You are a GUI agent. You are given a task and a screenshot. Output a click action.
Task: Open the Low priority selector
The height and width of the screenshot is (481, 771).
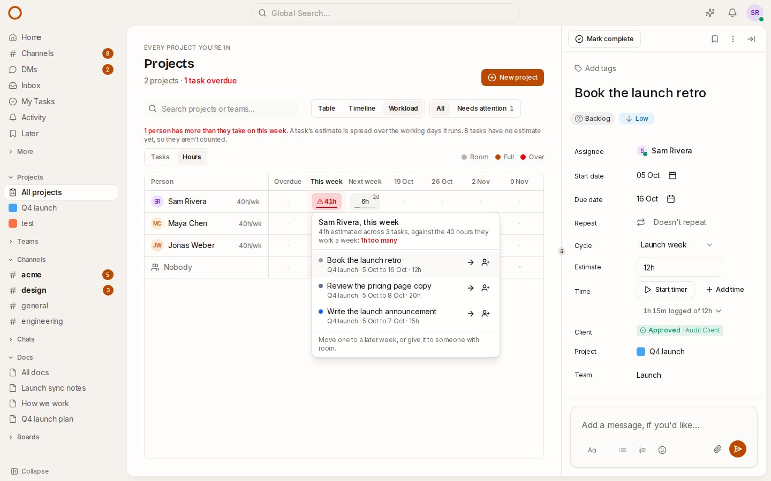tap(637, 119)
